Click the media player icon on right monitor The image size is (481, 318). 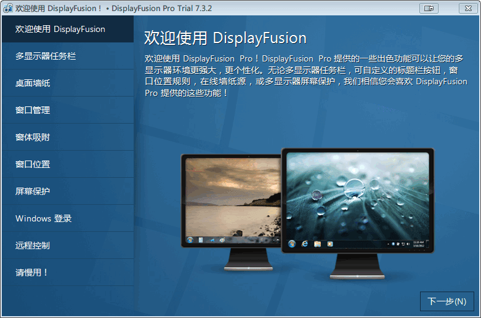point(330,244)
